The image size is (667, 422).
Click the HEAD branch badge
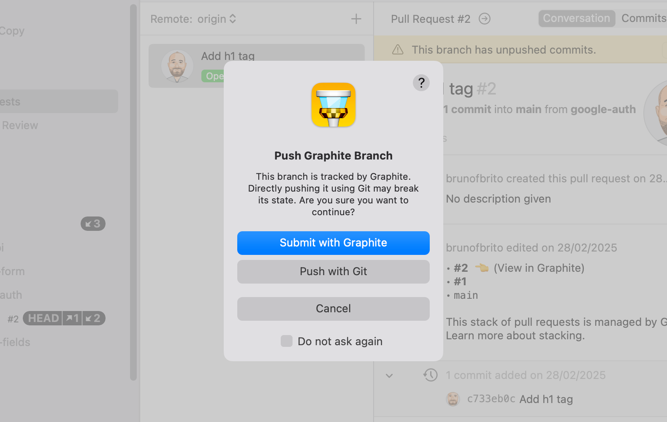pos(43,318)
